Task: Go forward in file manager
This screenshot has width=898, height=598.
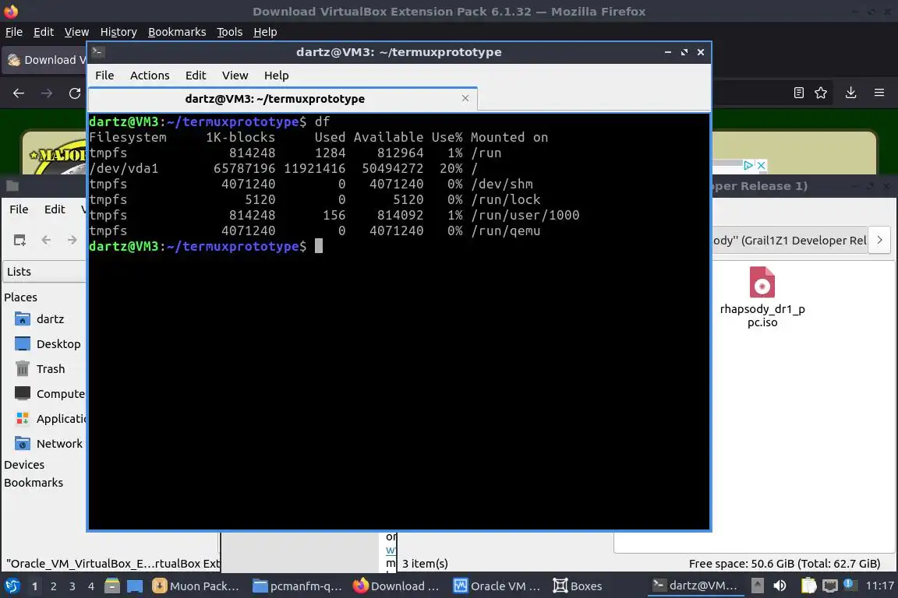Action: pyautogui.click(x=72, y=241)
